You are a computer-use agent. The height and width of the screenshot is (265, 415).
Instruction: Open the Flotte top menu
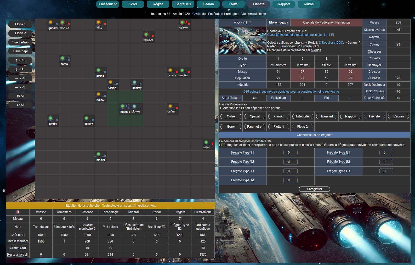coord(234,4)
